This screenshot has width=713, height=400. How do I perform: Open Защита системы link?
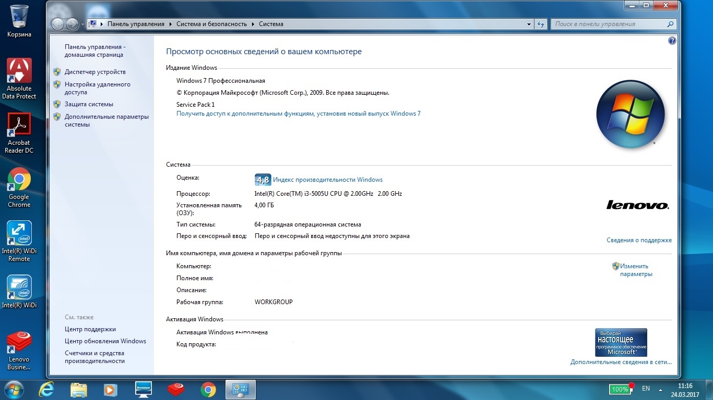click(x=89, y=104)
